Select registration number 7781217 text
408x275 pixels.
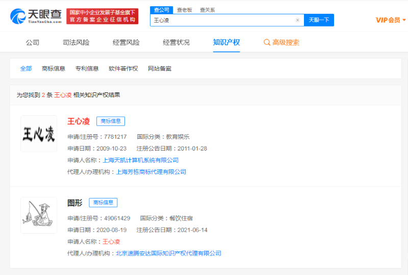point(115,137)
